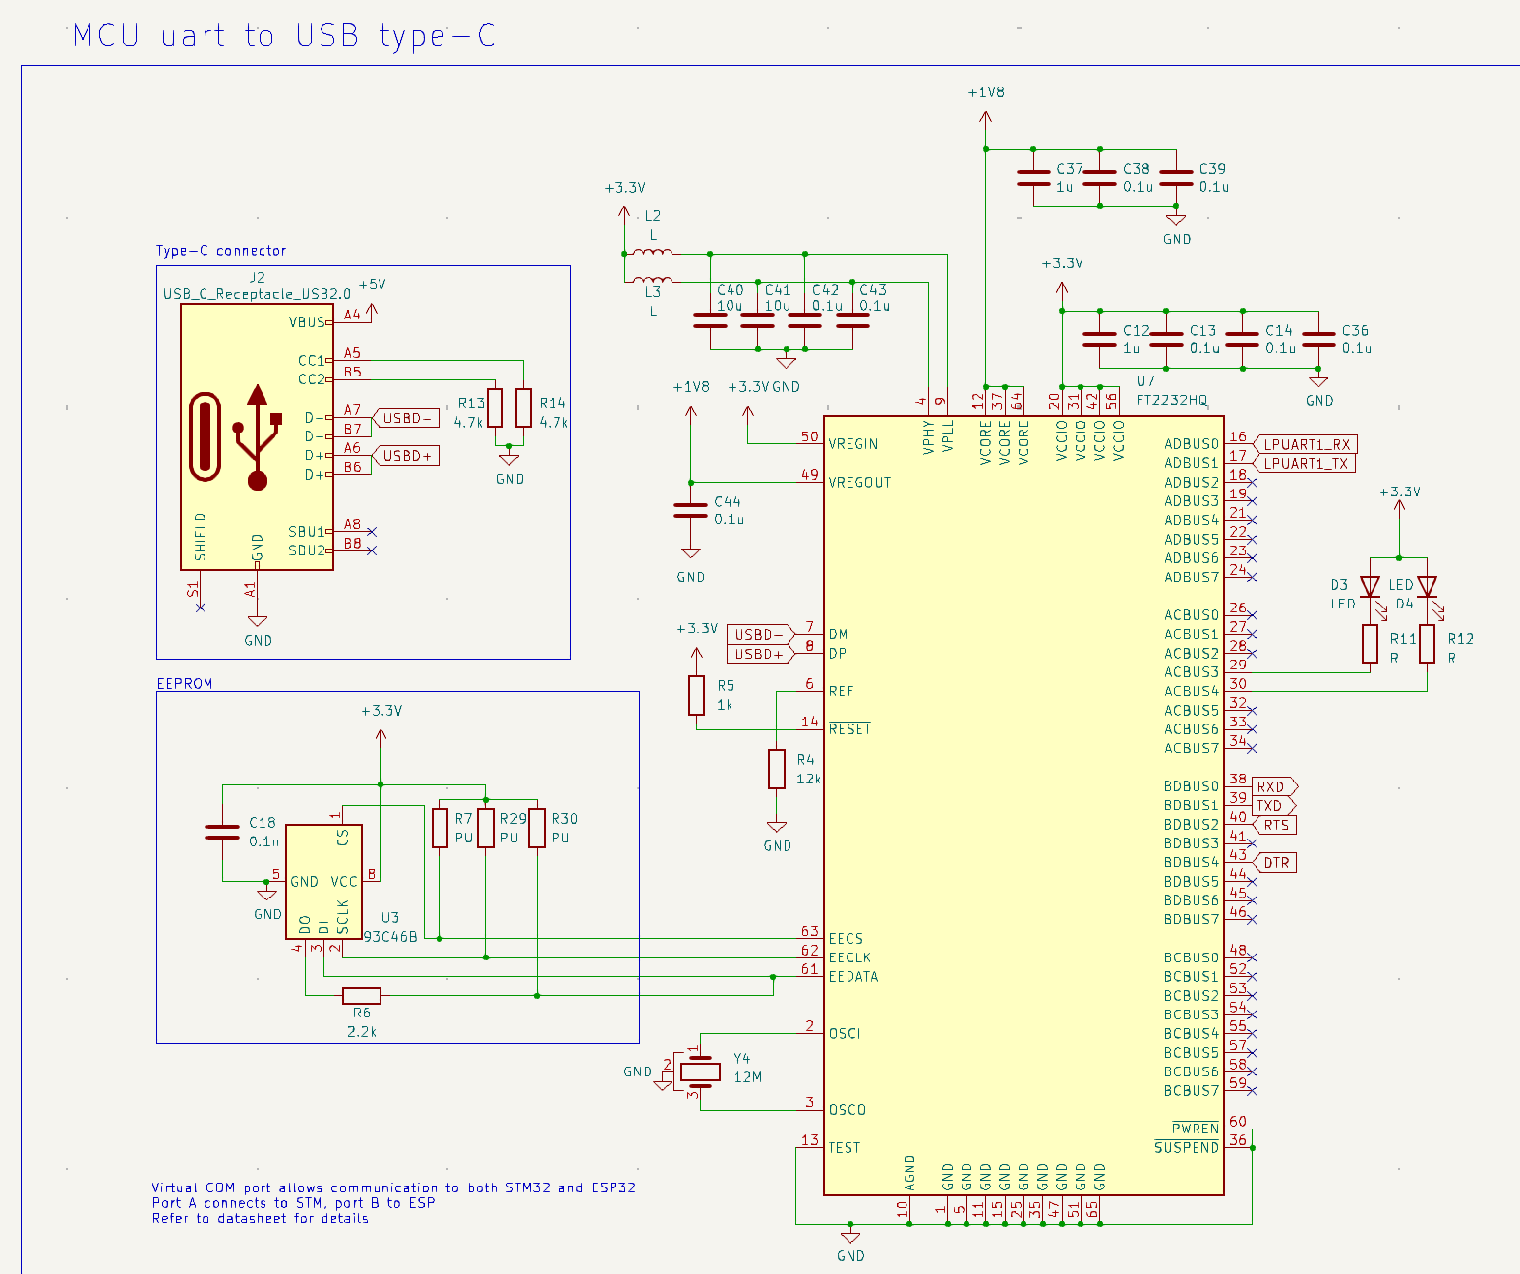Select the Virtual COM port note text
The width and height of the screenshot is (1520, 1274).
point(393,1202)
